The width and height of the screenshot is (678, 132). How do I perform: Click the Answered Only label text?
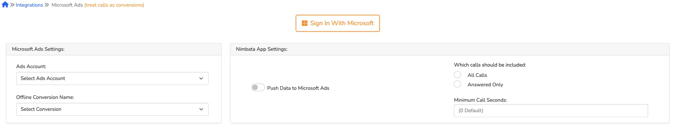pos(485,84)
